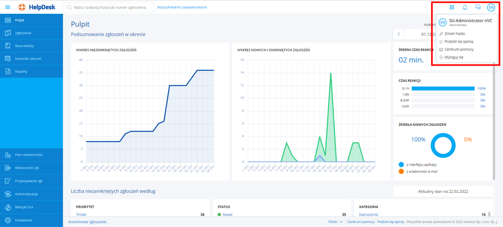Open the chat messages icon
503x227 pixels.
coord(477,7)
